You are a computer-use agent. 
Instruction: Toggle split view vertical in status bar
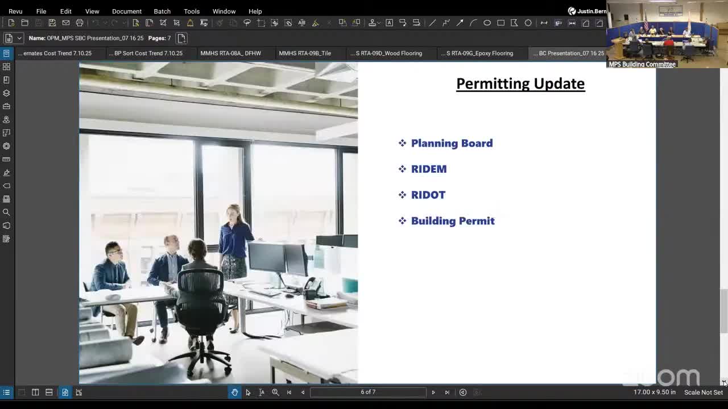(x=35, y=392)
